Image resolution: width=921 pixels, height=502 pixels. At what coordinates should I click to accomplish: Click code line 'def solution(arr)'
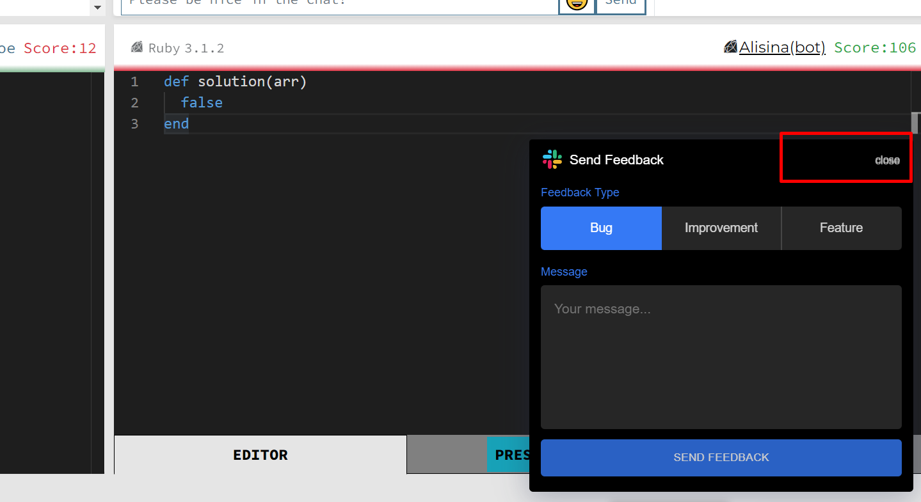[236, 82]
